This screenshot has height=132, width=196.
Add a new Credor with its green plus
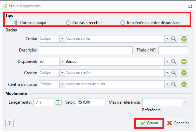tap(184, 73)
